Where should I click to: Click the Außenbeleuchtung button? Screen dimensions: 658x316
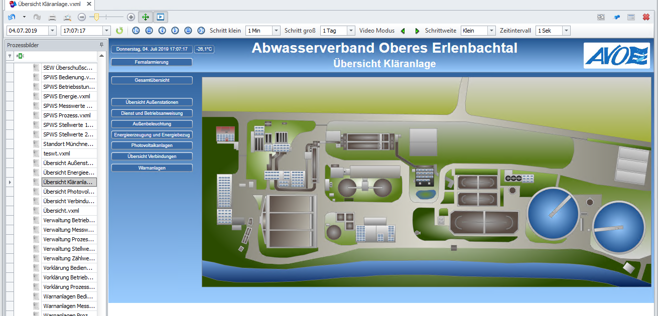tap(152, 124)
